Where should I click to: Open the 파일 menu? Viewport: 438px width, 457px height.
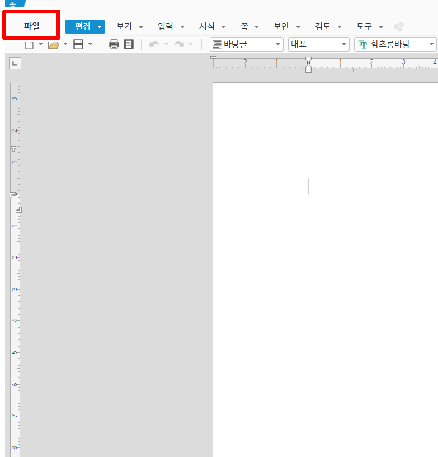click(31, 26)
